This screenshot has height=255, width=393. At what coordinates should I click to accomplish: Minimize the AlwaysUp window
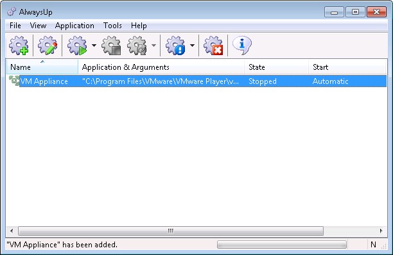pyautogui.click(x=334, y=12)
